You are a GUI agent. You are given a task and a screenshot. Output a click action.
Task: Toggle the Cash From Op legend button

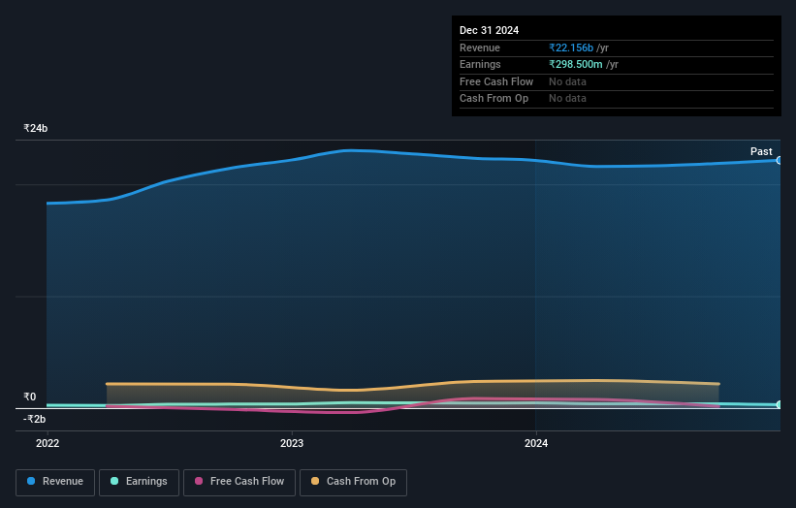[x=353, y=482]
